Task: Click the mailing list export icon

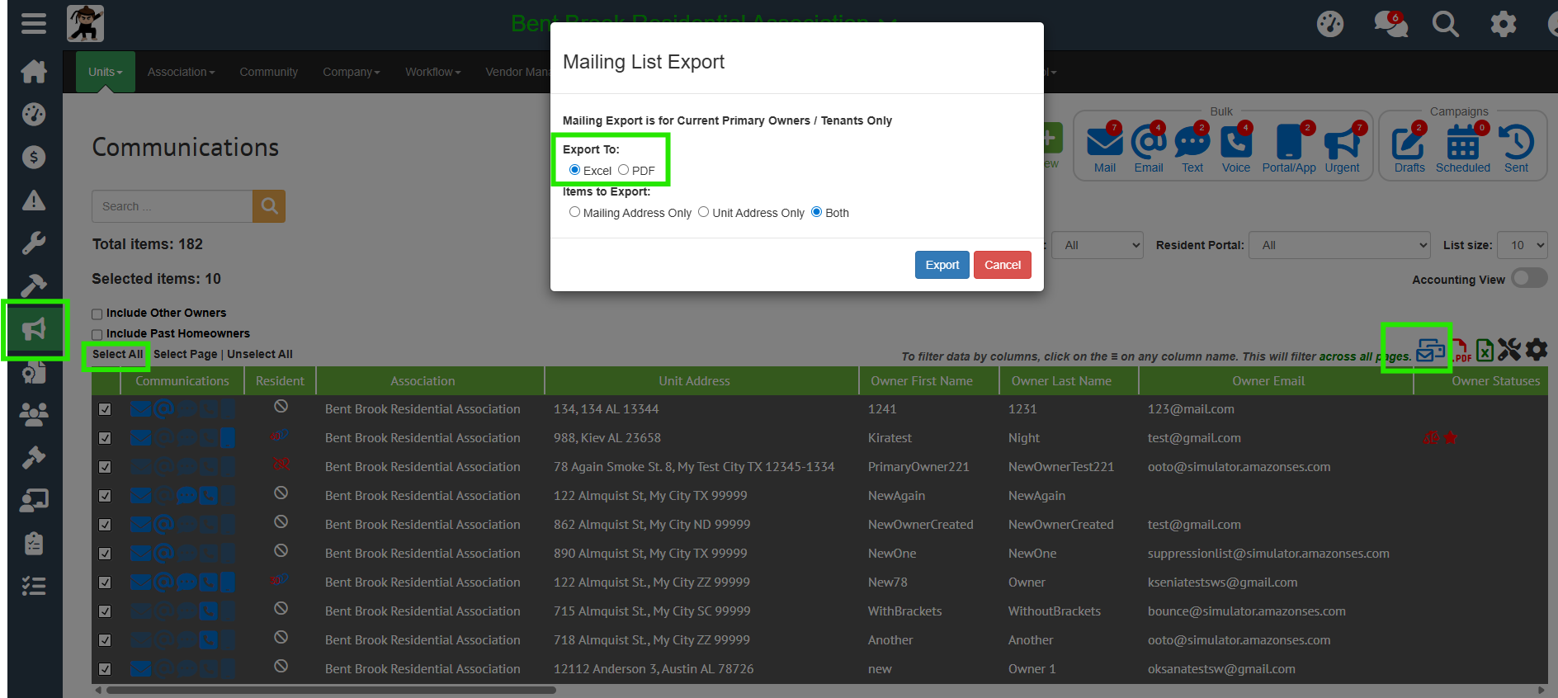Action: pyautogui.click(x=1430, y=350)
